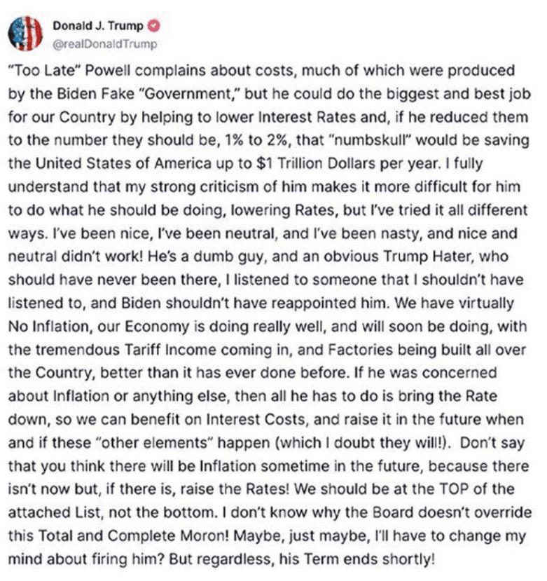Viewport: 547px width, 581px height.
Task: Click the word "Factories" in the post
Action: coord(360,350)
